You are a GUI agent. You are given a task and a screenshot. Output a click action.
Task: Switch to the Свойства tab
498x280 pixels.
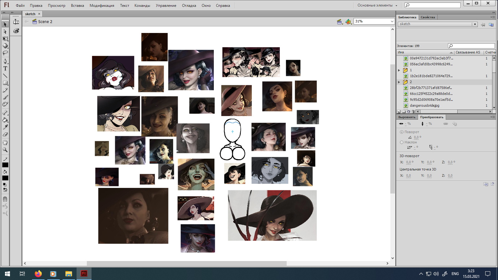point(428,17)
